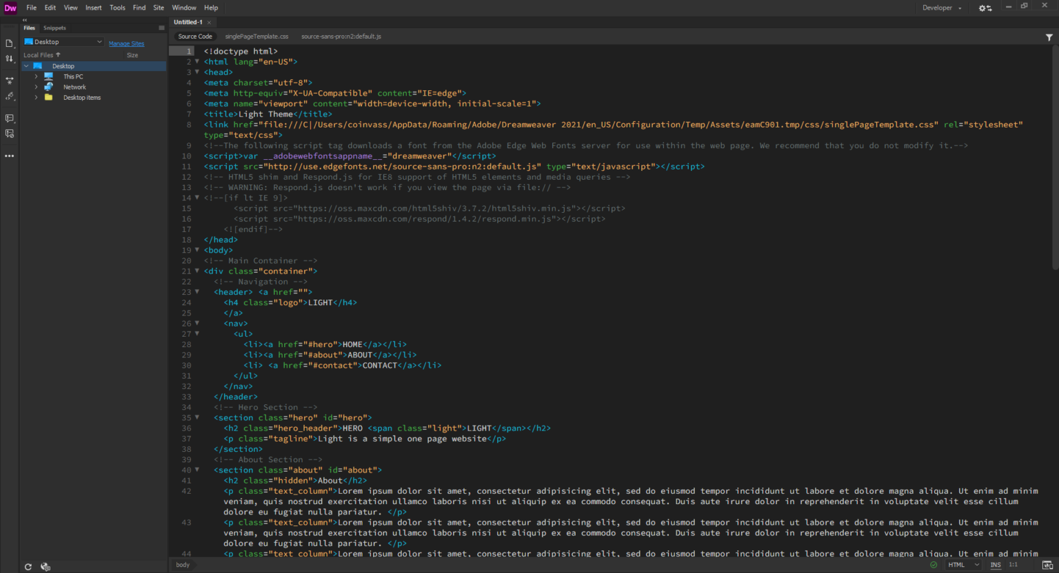Image resolution: width=1059 pixels, height=573 pixels.
Task: Click the Manage Sites link
Action: click(x=126, y=43)
